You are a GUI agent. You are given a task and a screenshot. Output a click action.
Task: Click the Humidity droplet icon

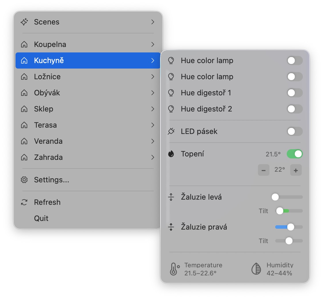click(x=256, y=269)
